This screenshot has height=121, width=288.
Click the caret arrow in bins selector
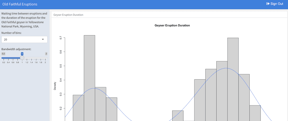click(x=43, y=39)
